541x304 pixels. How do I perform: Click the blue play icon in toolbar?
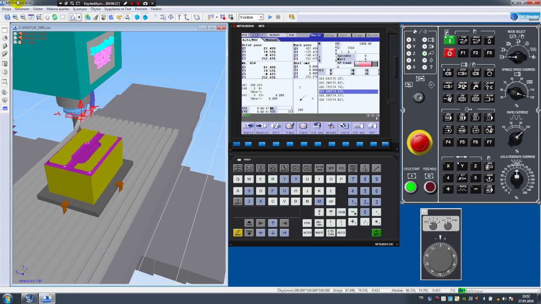[270, 17]
